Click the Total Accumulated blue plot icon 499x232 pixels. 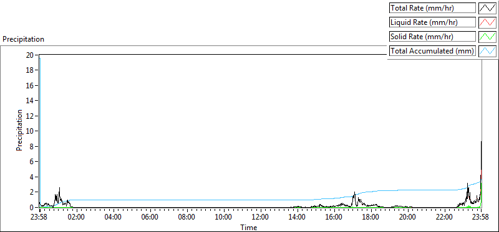(x=487, y=50)
